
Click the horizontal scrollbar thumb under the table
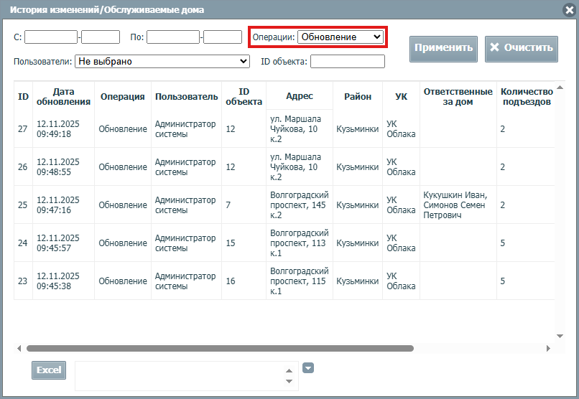pos(219,349)
